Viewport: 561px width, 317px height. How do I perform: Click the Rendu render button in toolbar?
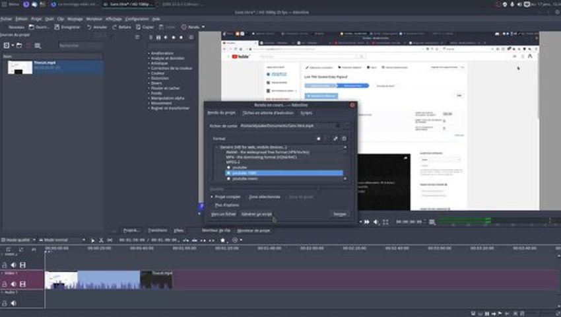pyautogui.click(x=190, y=27)
